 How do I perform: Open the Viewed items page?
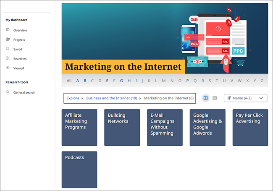tap(18, 68)
